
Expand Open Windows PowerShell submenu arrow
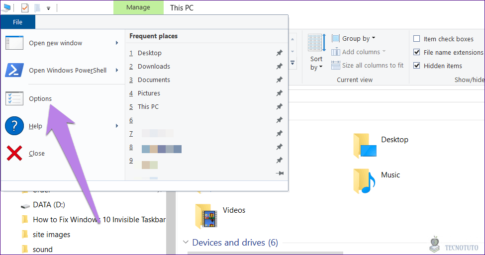coord(117,70)
